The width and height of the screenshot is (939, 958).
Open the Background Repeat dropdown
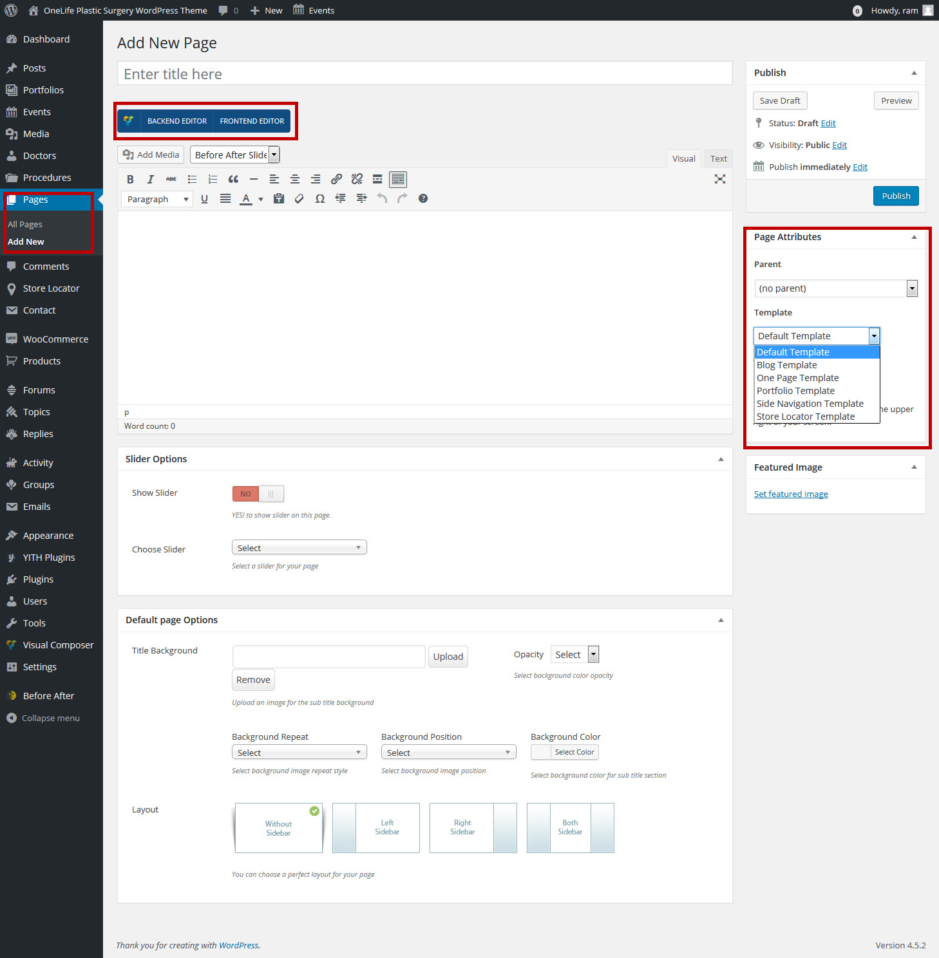[x=298, y=751]
